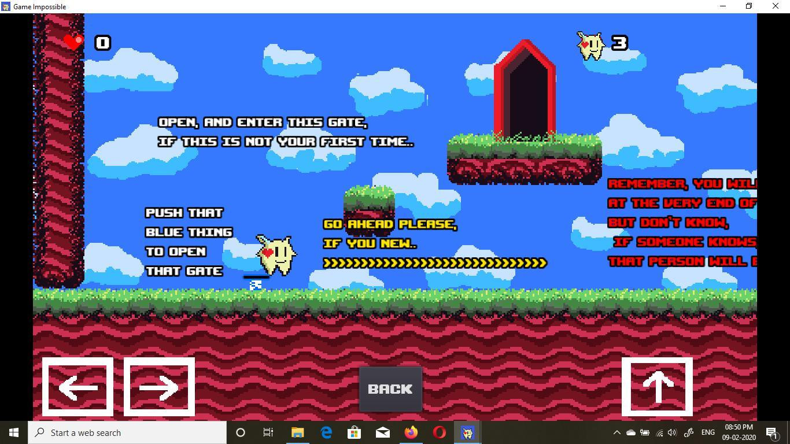
Task: Open Cortana from the taskbar
Action: 241,432
